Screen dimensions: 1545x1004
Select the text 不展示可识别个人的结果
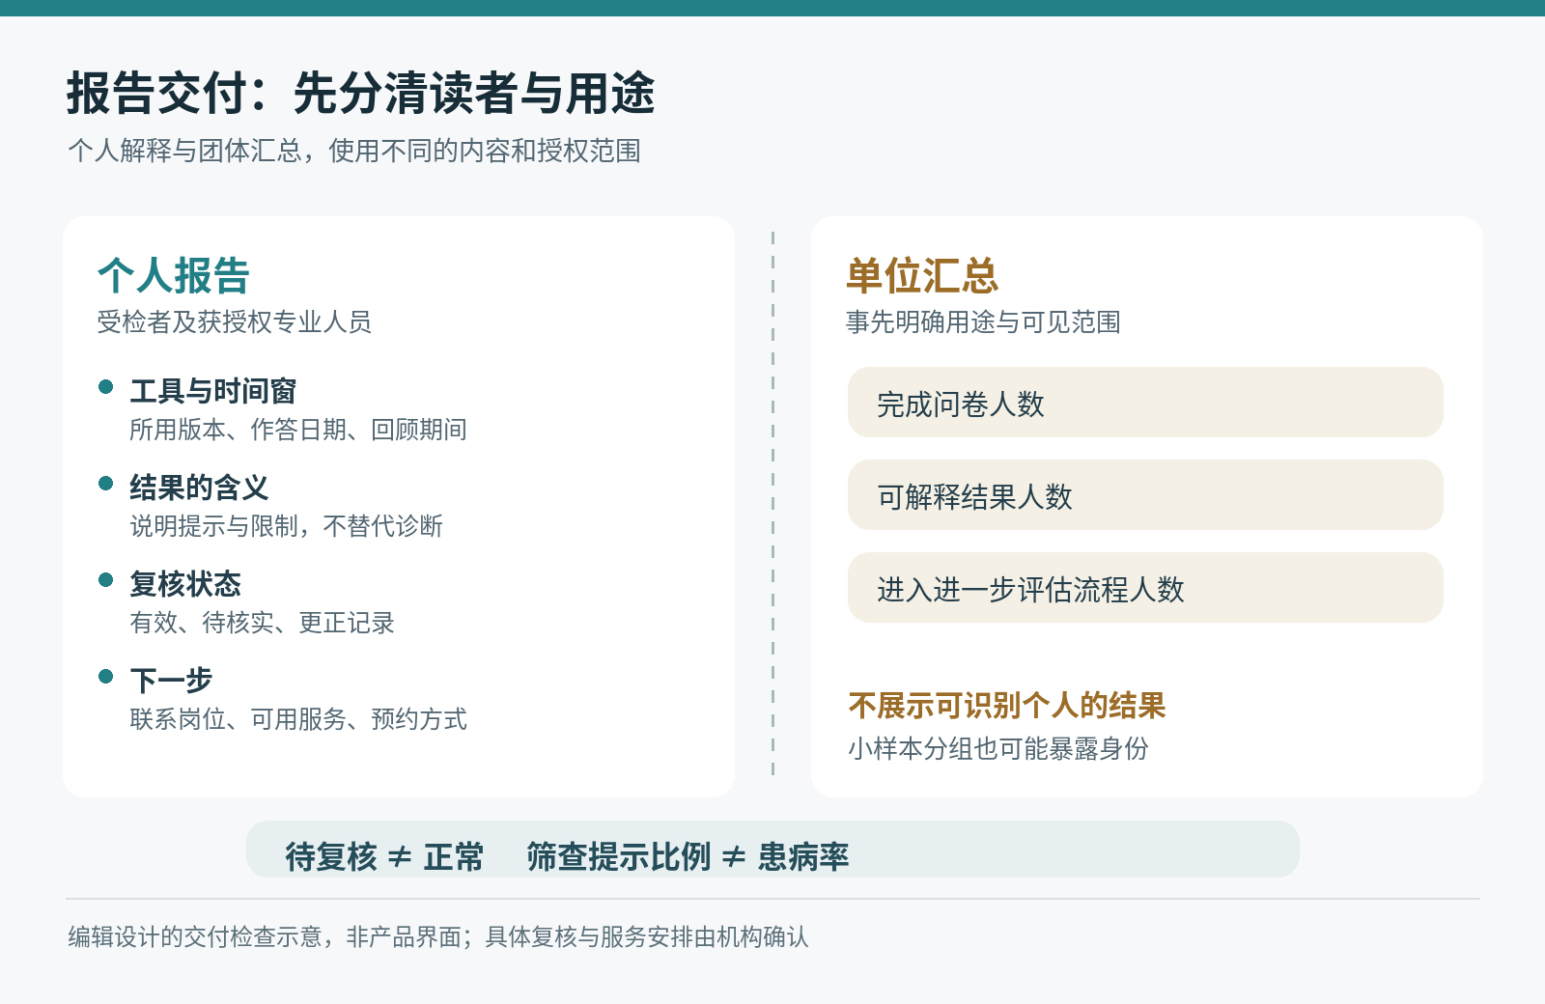(1007, 706)
